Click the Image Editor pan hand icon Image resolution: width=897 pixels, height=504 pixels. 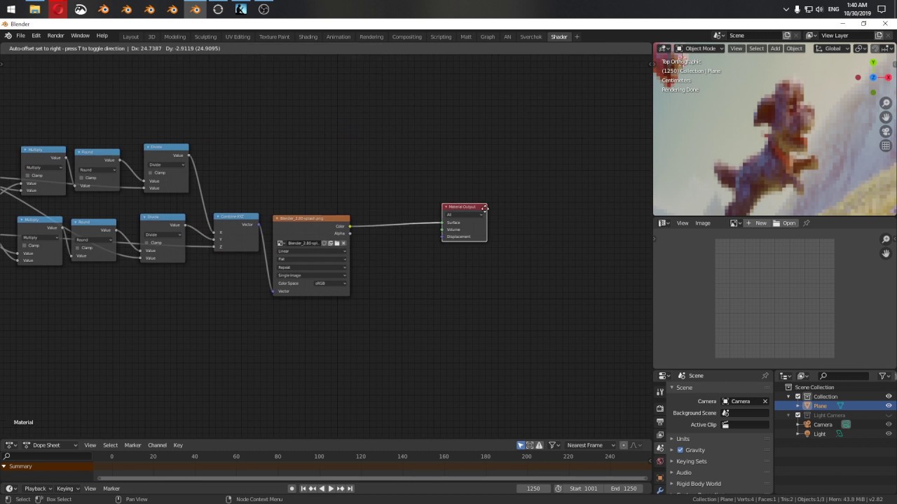[886, 253]
